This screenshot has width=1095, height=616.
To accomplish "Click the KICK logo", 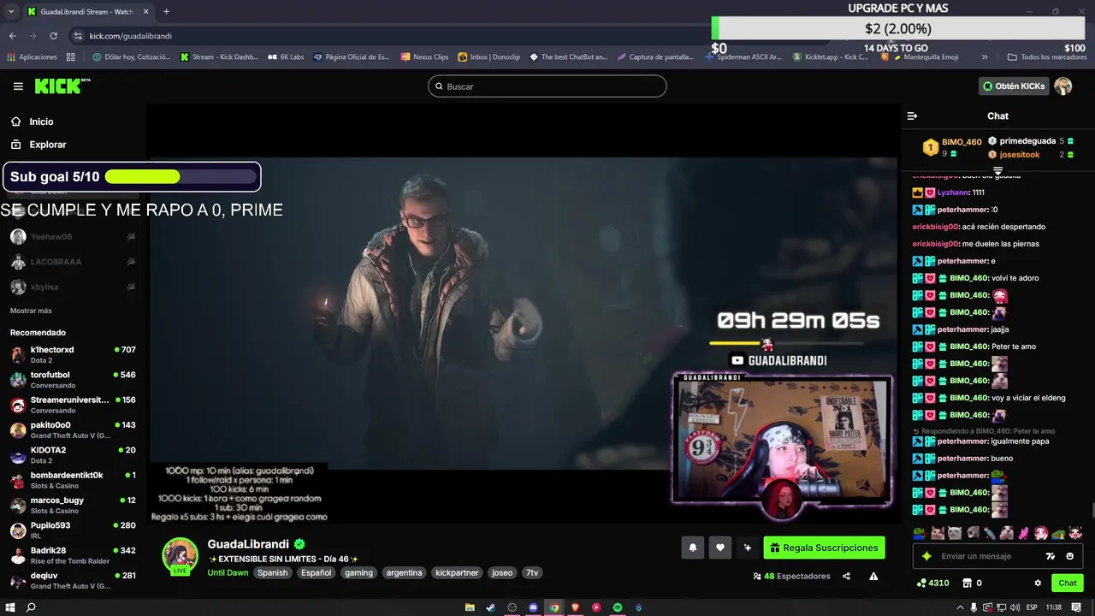I will [x=62, y=86].
